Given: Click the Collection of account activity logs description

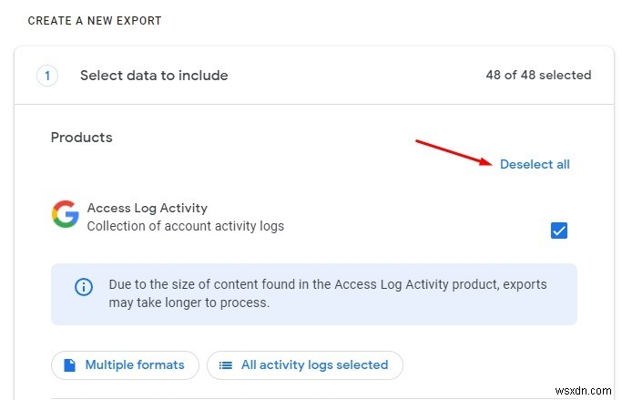Looking at the screenshot, I should tap(185, 226).
